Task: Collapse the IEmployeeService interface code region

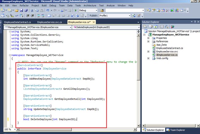Action: [x=10, y=69]
